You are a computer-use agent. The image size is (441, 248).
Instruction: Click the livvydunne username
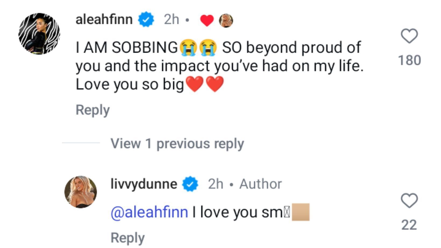click(x=144, y=184)
